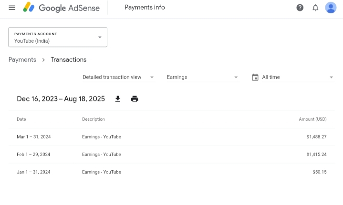The width and height of the screenshot is (343, 205).
Task: Open the help question mark icon
Action: (300, 8)
